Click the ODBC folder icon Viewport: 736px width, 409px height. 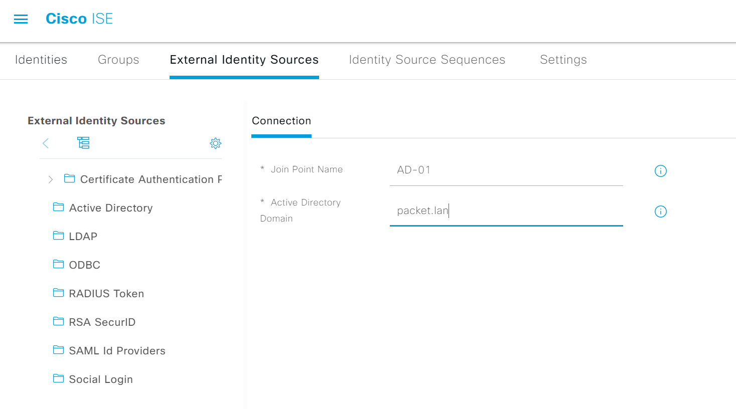coord(59,264)
